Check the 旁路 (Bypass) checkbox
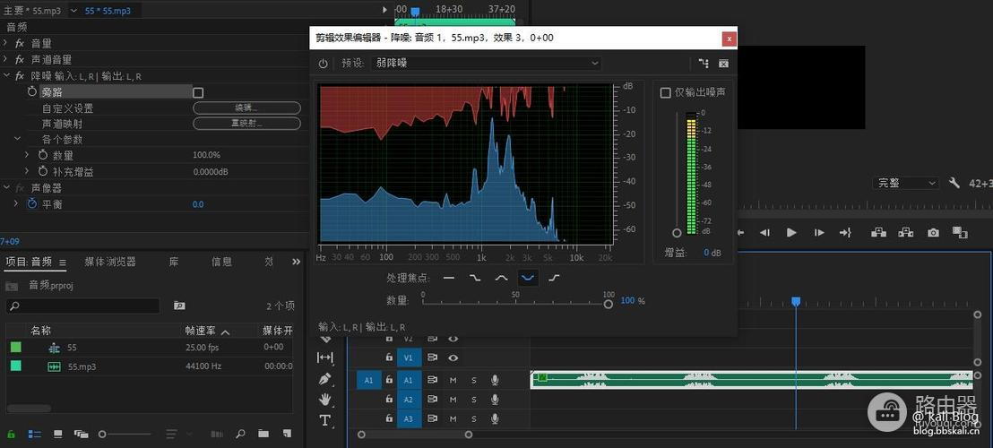 (x=198, y=92)
